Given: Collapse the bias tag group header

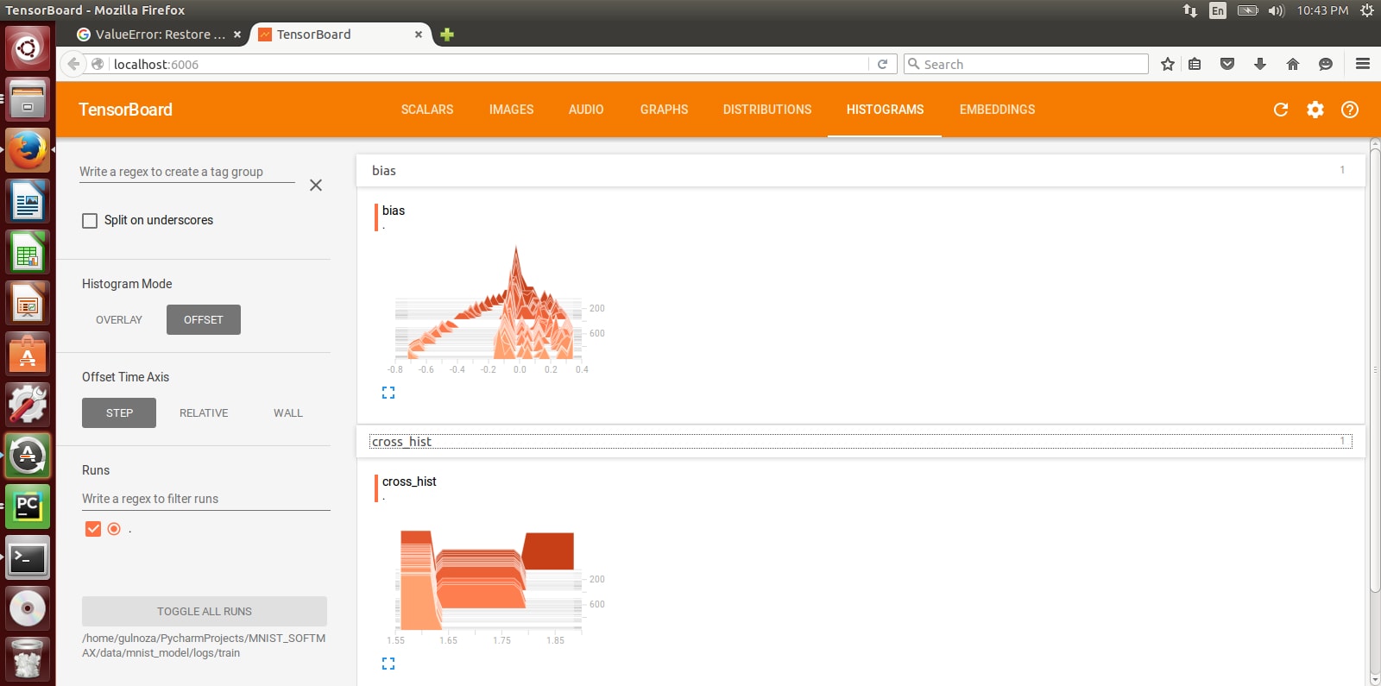Looking at the screenshot, I should pos(861,171).
